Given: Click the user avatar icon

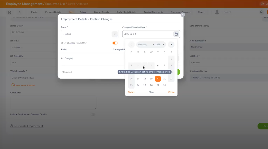Looking at the screenshot, I should click(x=217, y=12).
